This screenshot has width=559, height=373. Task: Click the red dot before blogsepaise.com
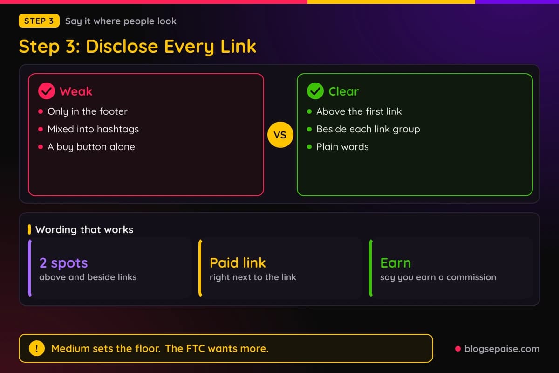457,349
